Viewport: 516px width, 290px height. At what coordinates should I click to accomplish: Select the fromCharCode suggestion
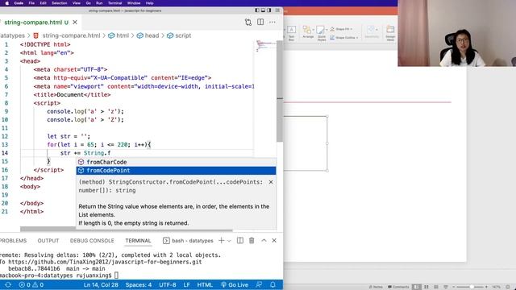pos(176,162)
